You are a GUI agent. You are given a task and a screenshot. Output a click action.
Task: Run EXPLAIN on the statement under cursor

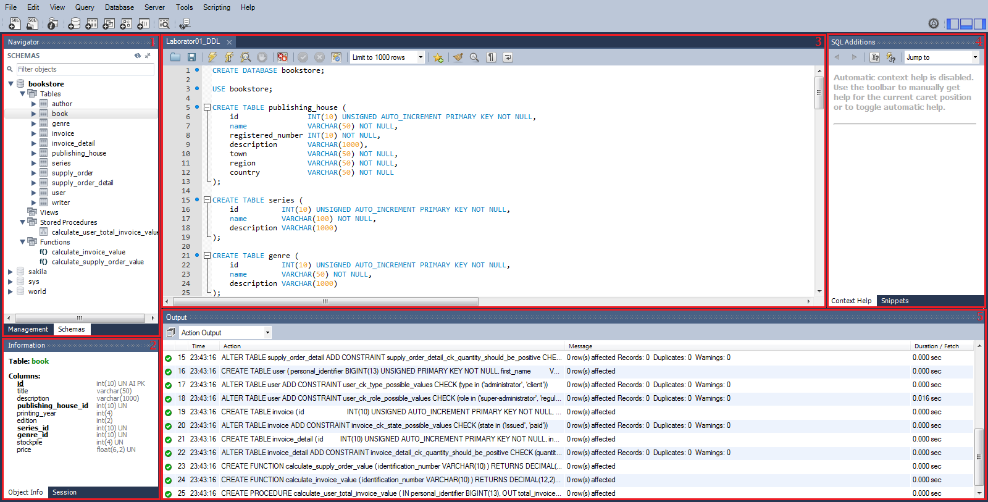tap(246, 57)
